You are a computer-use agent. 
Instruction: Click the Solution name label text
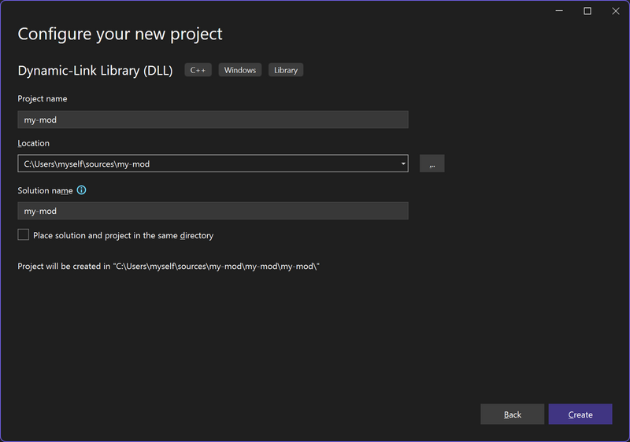(x=45, y=191)
